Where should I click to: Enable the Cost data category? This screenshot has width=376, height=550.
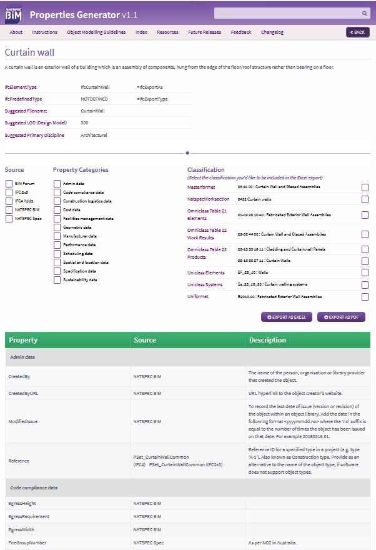click(57, 210)
